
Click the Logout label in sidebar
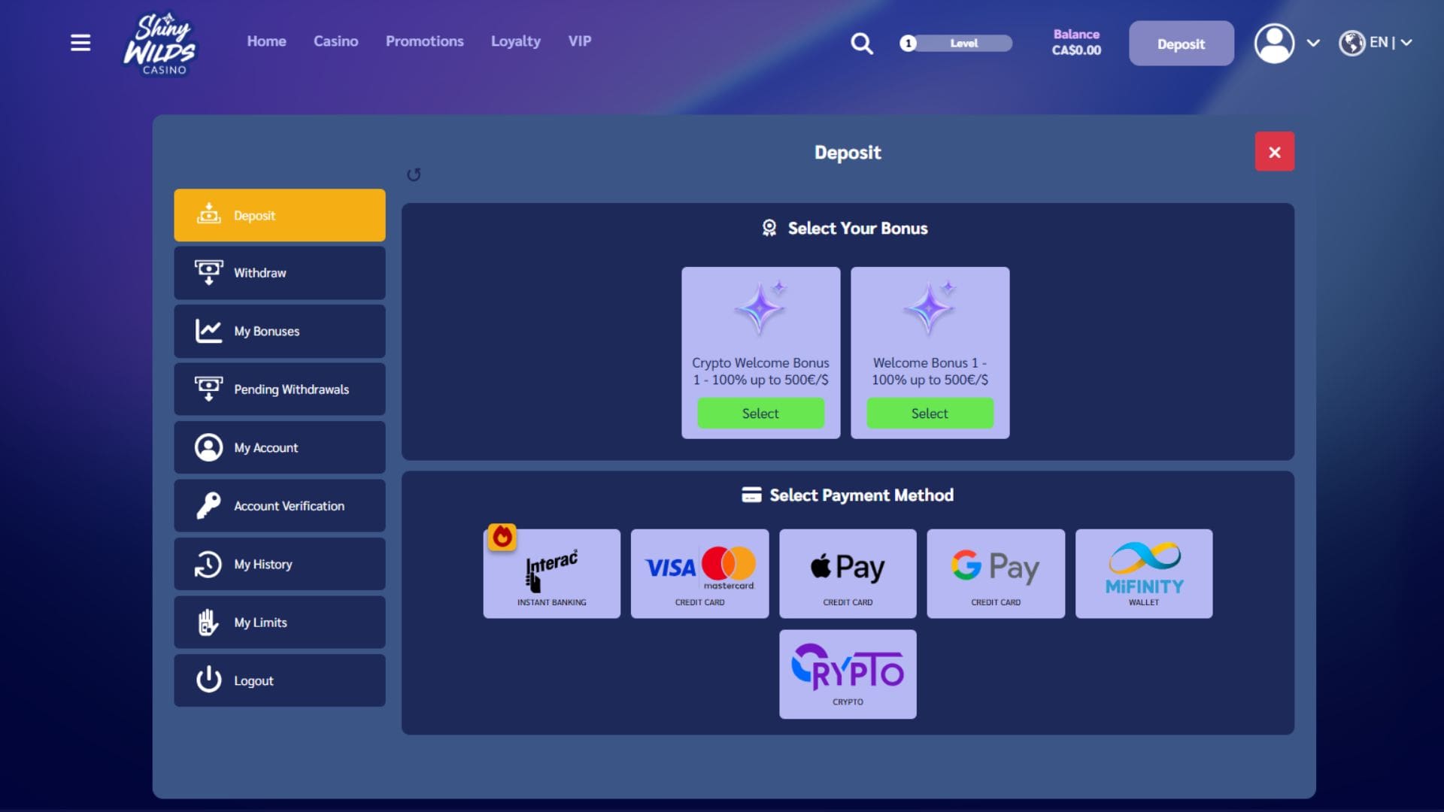(253, 680)
